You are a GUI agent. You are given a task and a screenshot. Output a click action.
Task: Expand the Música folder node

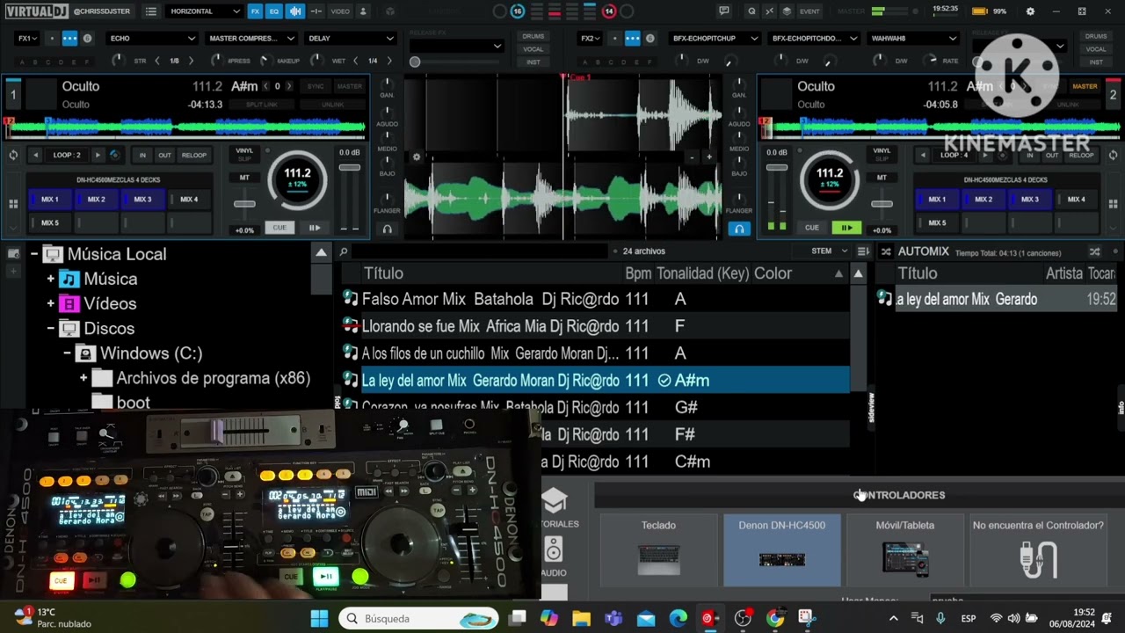[50, 279]
